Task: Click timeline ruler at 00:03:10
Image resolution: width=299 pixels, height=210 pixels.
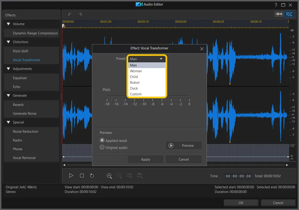Action: coord(143,22)
